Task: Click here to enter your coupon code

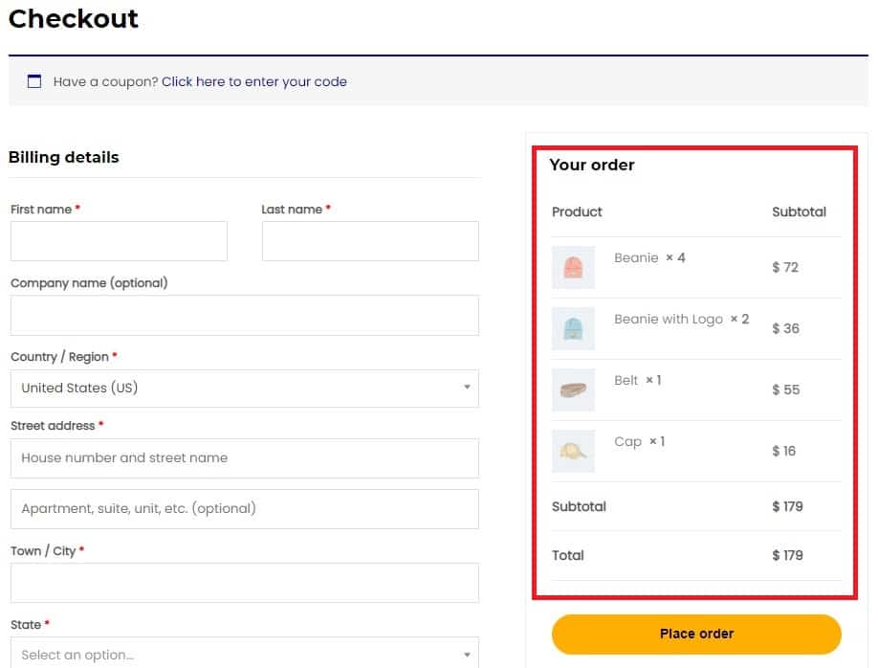Action: point(254,81)
